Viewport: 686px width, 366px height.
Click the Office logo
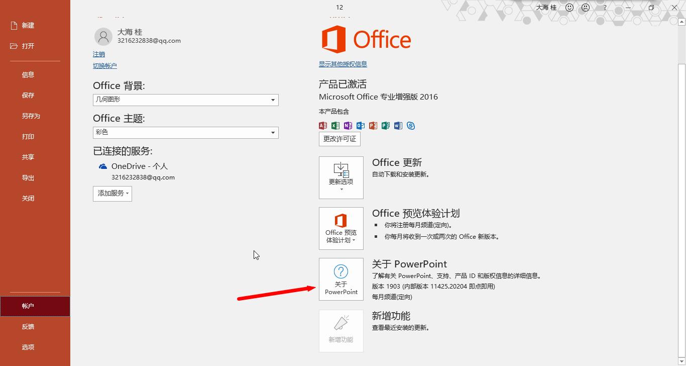point(366,39)
